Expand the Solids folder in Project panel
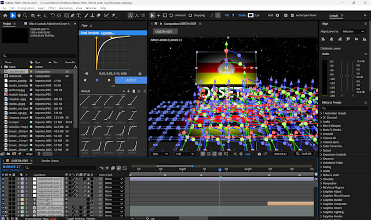 point(2,67)
